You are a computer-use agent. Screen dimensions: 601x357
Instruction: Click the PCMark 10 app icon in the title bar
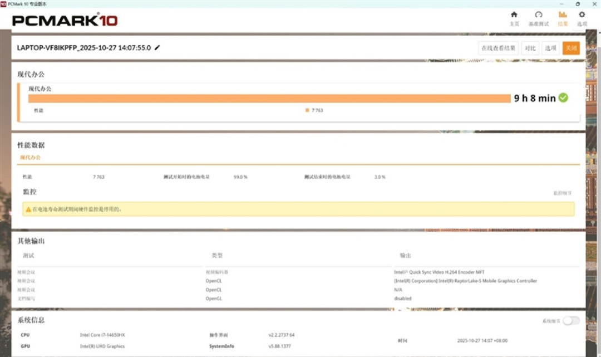tap(3, 4)
